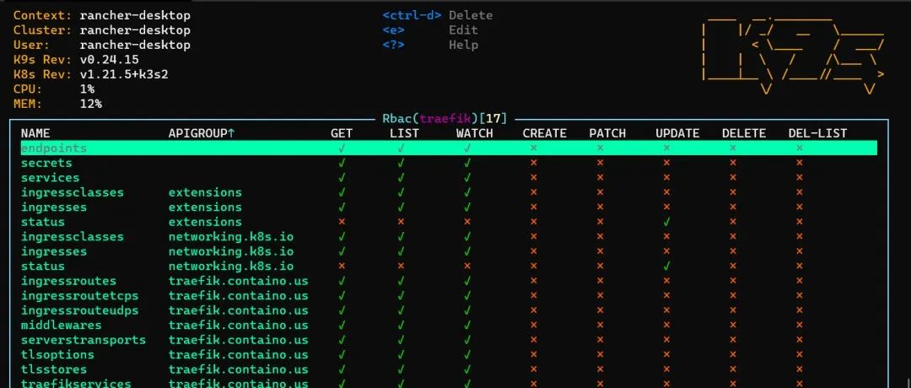Click the User rancher-desktop value
This screenshot has width=911, height=388.
(x=135, y=45)
